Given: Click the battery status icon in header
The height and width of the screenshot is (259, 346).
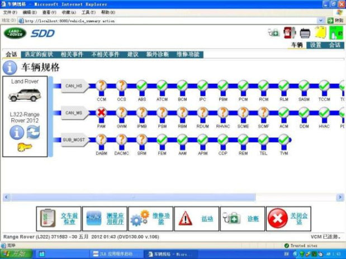Looking at the screenshot, I should (305, 33).
